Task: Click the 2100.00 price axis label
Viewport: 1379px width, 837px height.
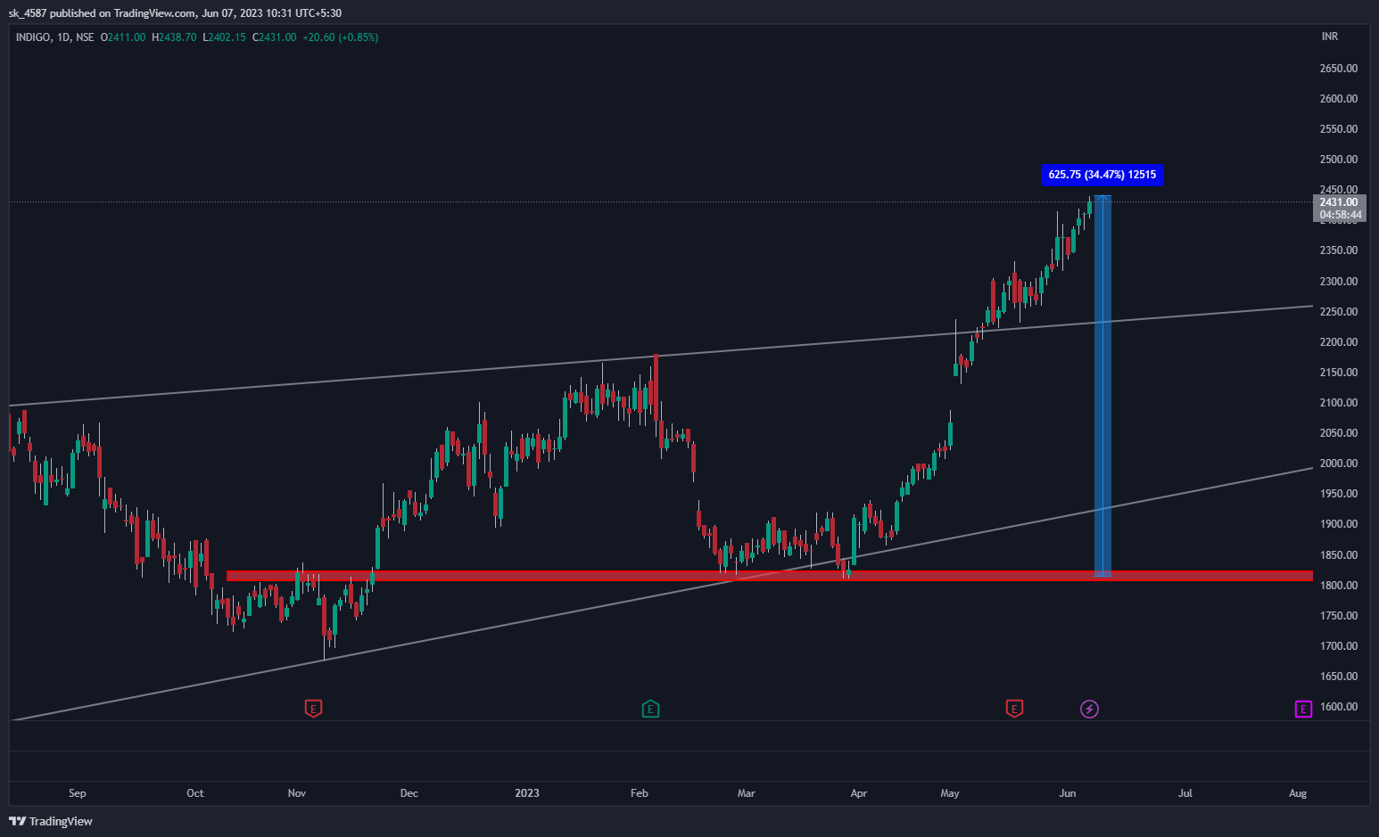Action: point(1339,403)
